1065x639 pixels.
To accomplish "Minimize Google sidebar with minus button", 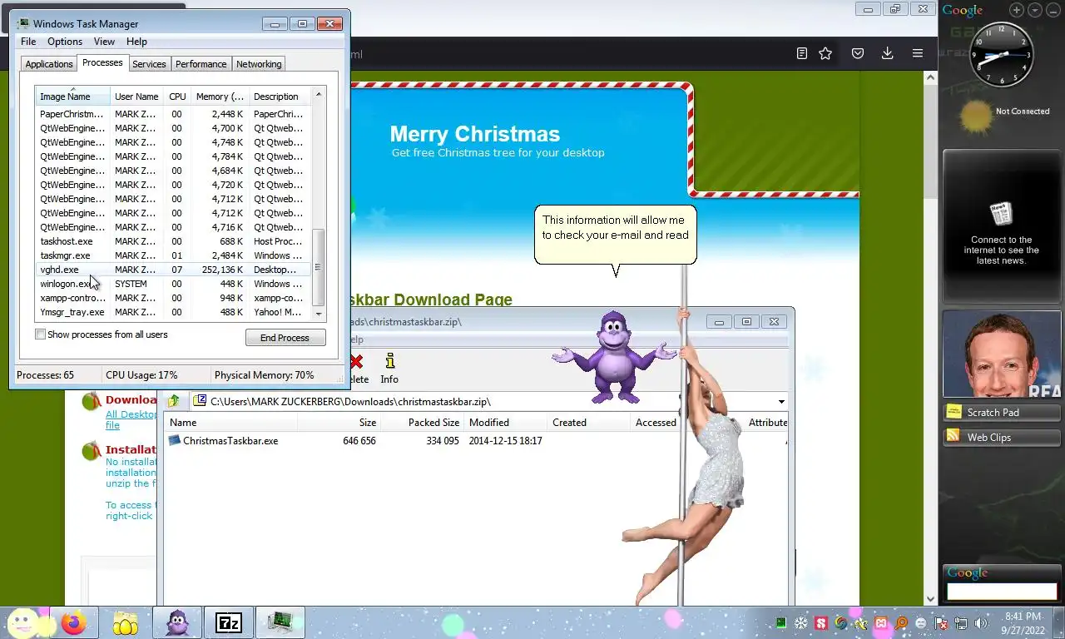I will coord(1053,10).
